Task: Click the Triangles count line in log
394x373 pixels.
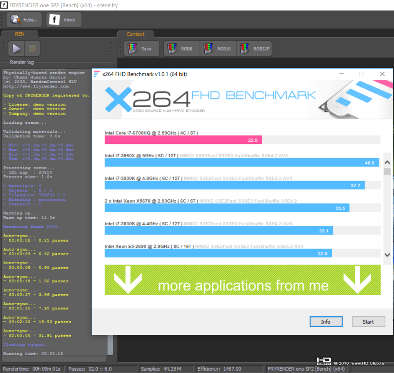Action: click(34, 195)
